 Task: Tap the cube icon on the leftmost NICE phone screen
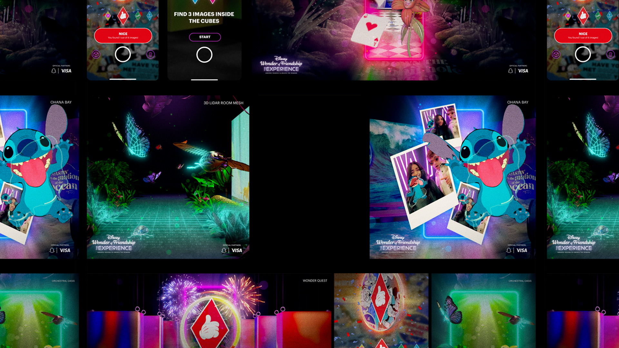(x=96, y=54)
